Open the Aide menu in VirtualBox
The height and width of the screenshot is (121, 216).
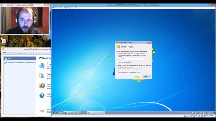[x=76, y=8]
